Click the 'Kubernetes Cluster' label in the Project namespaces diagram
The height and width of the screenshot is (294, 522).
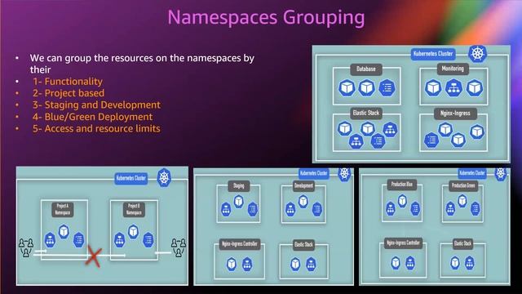click(131, 178)
